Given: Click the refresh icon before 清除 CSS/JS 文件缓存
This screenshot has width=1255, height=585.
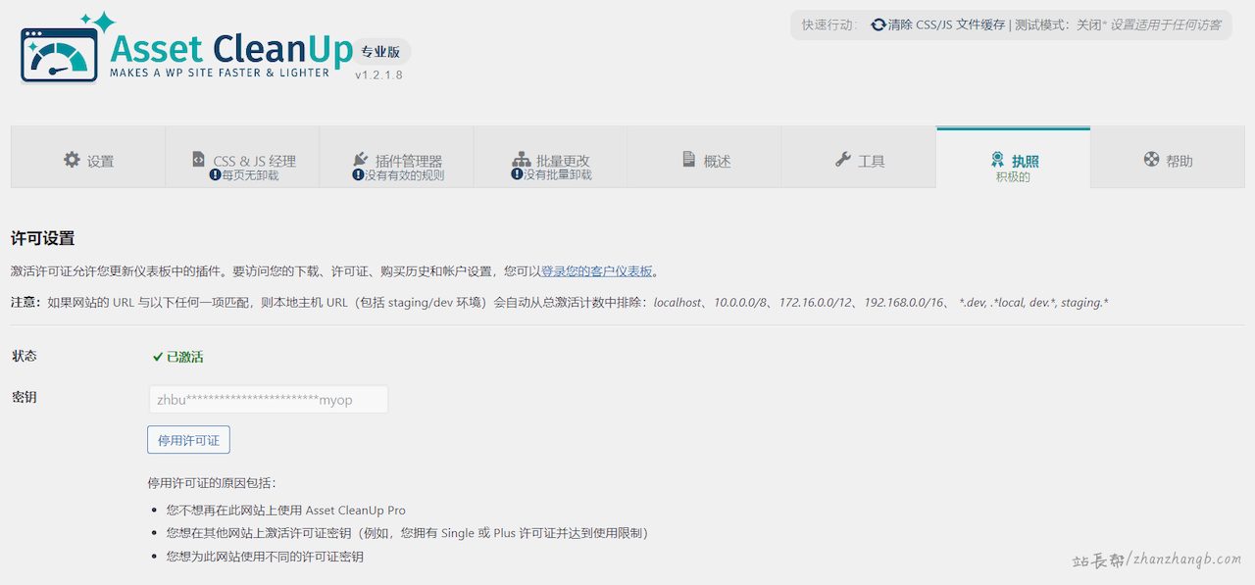Looking at the screenshot, I should coord(878,25).
